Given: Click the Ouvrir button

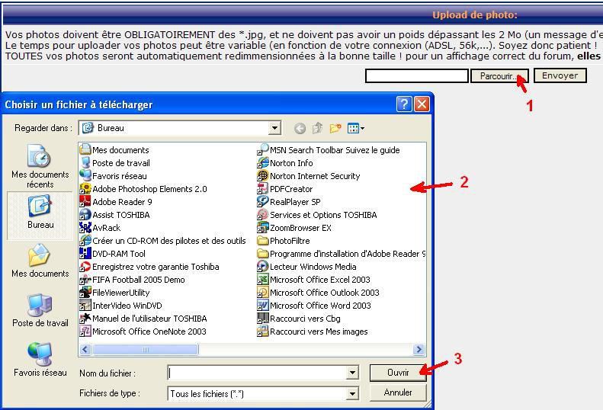Looking at the screenshot, I should (398, 373).
